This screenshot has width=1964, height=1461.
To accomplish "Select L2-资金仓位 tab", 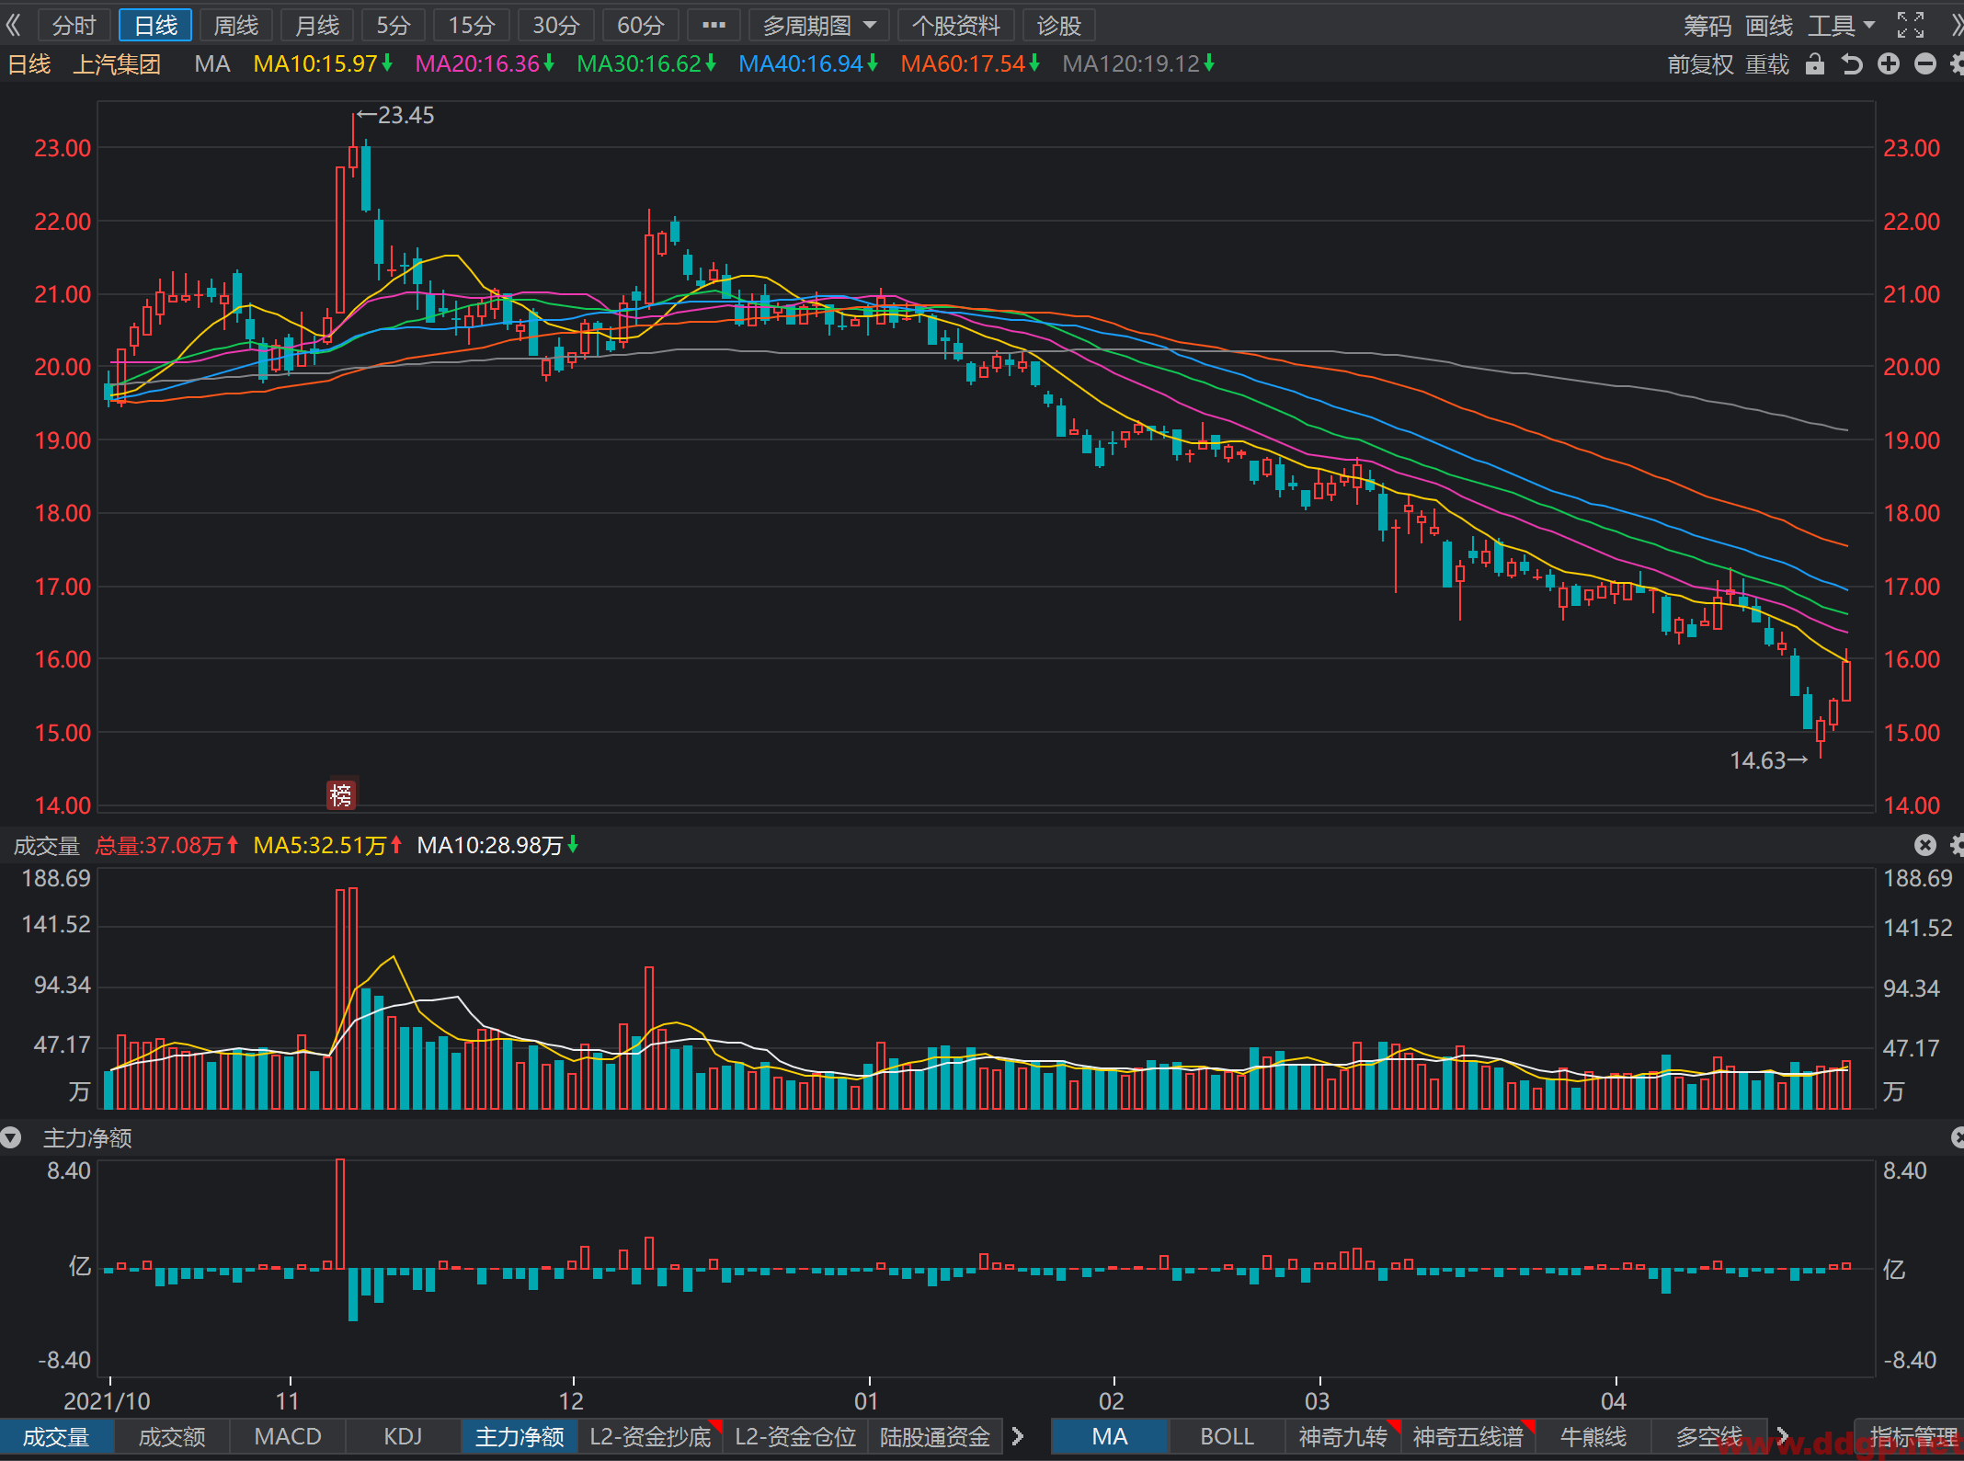I will pos(795,1436).
